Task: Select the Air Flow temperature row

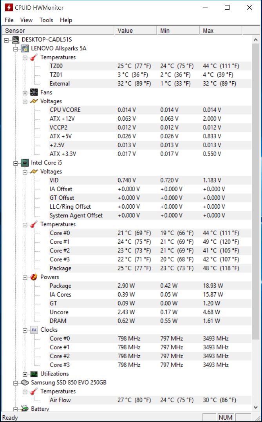Action: coord(150,400)
